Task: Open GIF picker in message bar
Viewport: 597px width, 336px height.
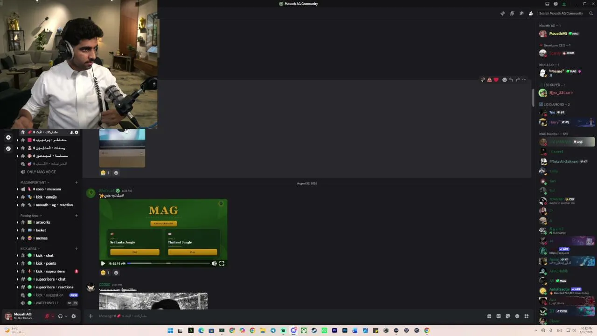Action: (x=498, y=316)
